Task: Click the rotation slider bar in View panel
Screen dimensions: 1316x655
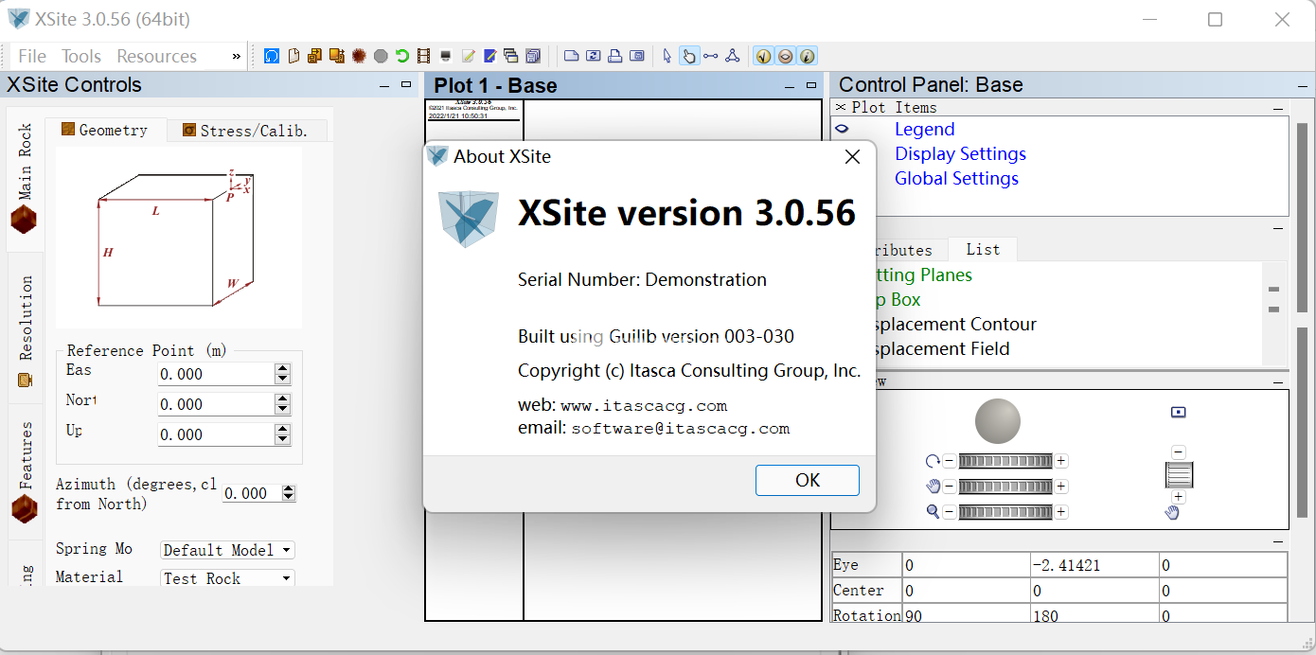Action: coord(1005,461)
